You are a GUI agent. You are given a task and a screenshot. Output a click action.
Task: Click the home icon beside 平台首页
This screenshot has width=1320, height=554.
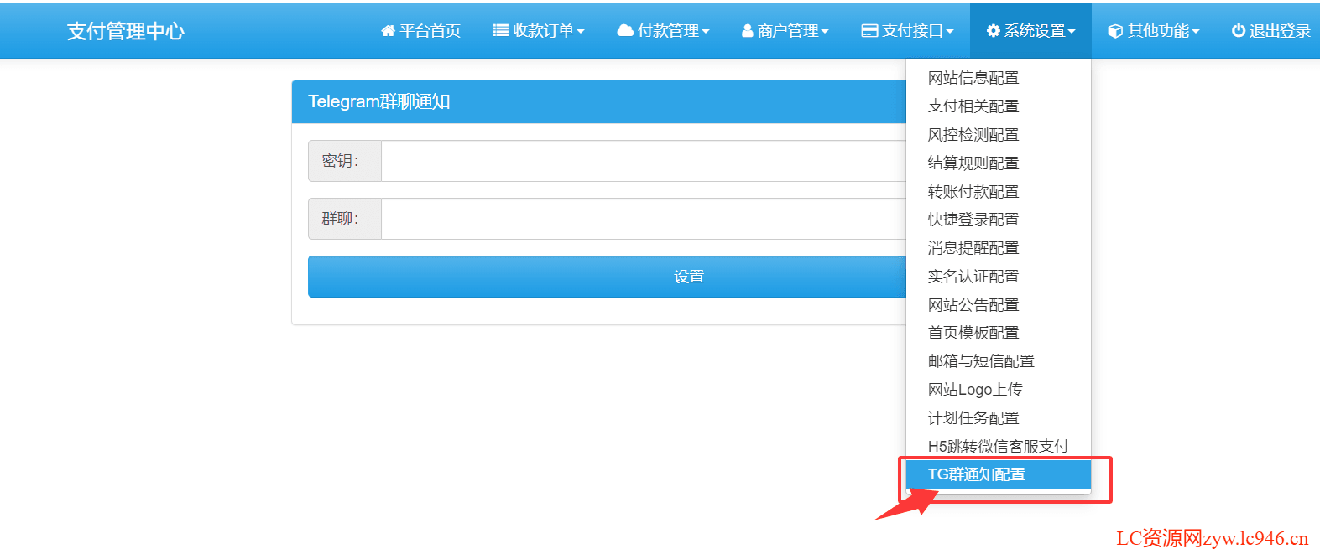coord(388,31)
